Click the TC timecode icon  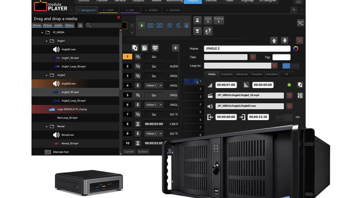pos(300,23)
